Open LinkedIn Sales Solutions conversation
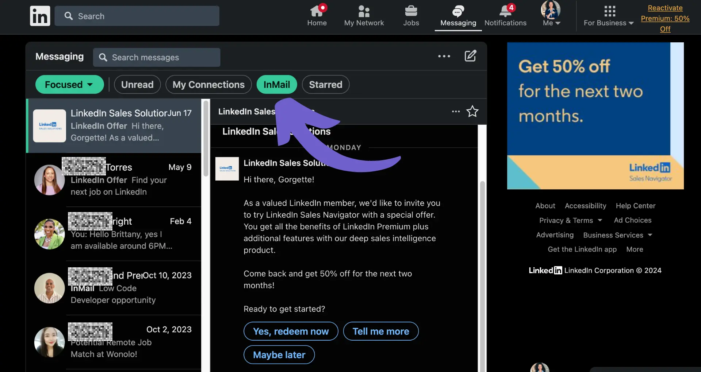This screenshot has height=372, width=701. 114,125
